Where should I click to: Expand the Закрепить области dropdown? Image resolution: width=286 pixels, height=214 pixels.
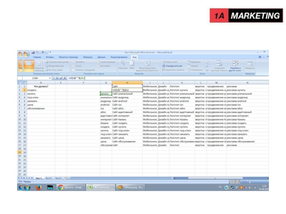tap(173, 70)
